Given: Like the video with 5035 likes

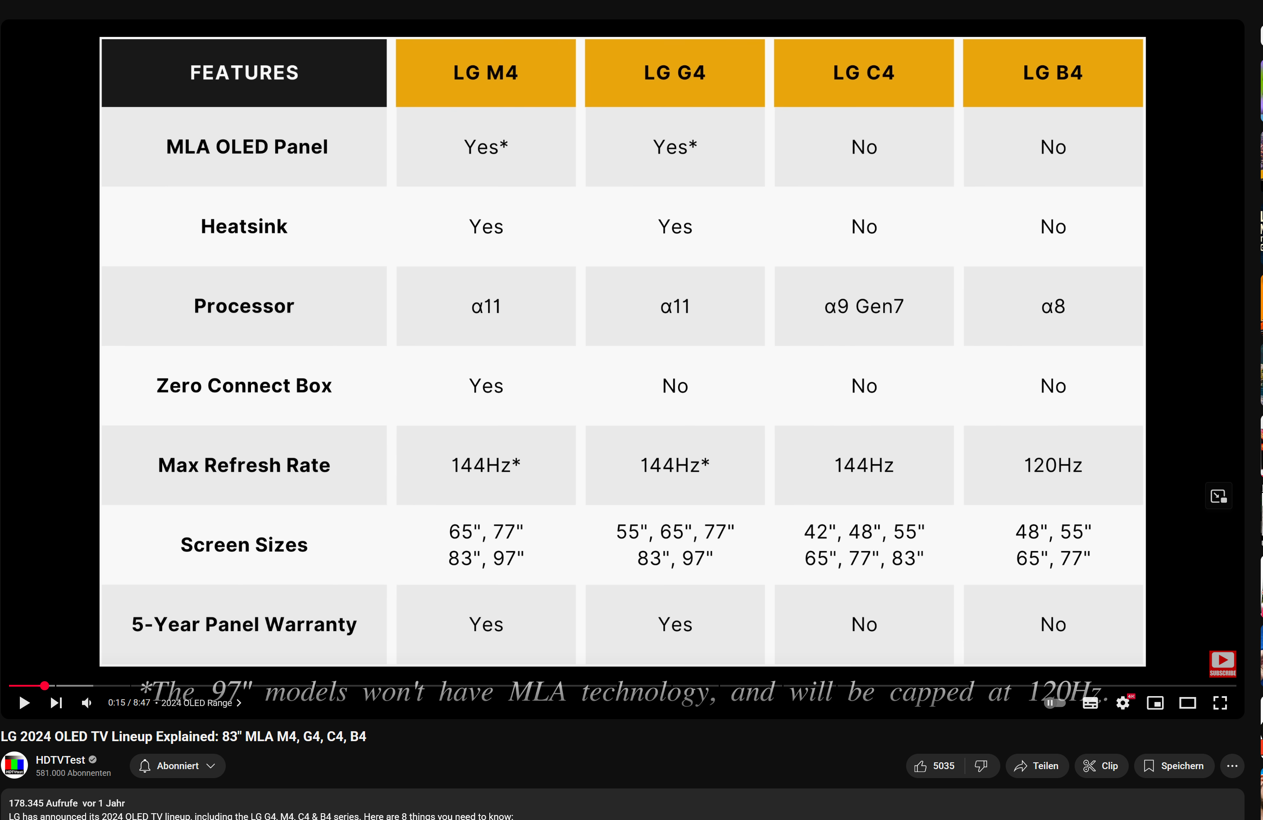Looking at the screenshot, I should (x=935, y=766).
